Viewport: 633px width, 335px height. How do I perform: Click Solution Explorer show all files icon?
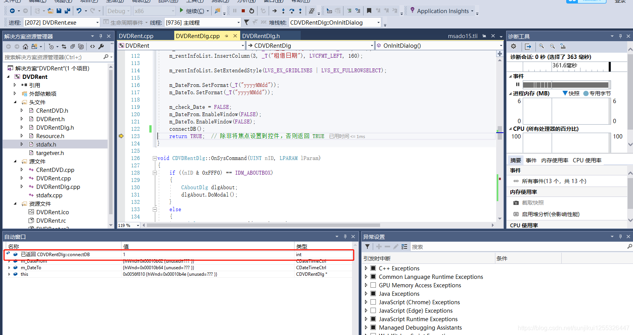pos(81,47)
